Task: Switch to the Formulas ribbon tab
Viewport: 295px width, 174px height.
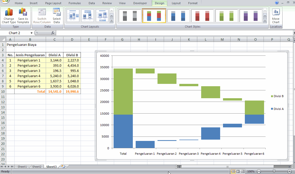Action: click(x=75, y=3)
